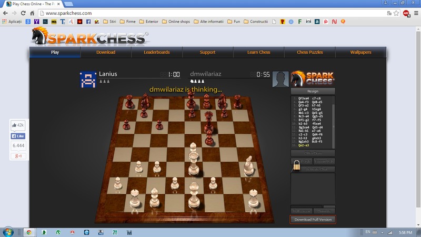Open the Firme bookmarks folder
The width and height of the screenshot is (421, 237).
[x=127, y=22]
